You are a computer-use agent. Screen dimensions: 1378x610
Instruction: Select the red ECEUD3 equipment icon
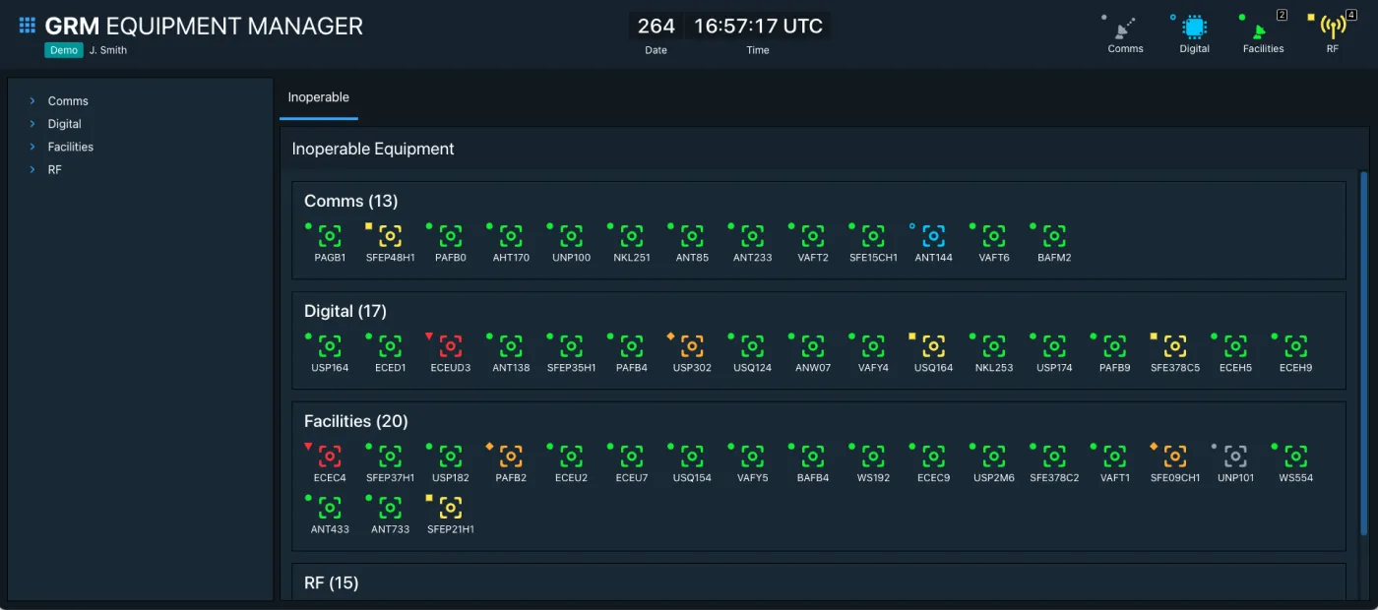tap(451, 346)
